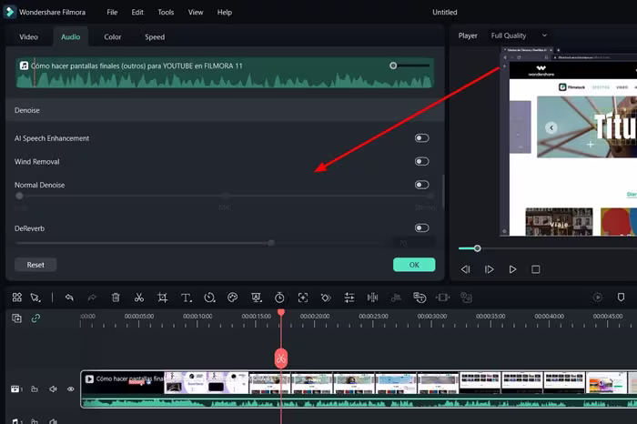637x424 pixels.
Task: Mute video track 1 audio
Action: tap(53, 389)
